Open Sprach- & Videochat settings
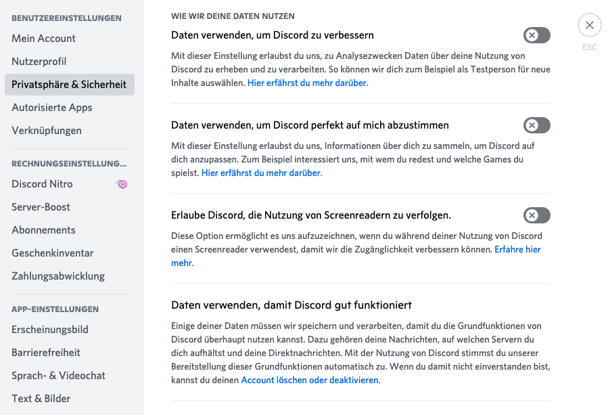 coord(59,376)
